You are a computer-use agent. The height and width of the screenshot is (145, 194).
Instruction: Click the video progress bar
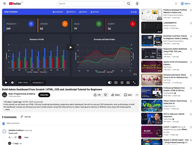click(70, 79)
